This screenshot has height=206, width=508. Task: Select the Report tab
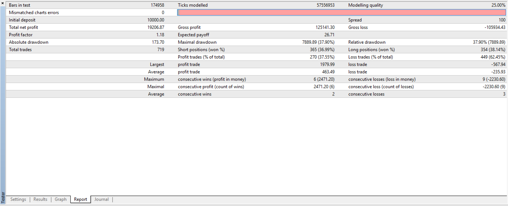81,199
